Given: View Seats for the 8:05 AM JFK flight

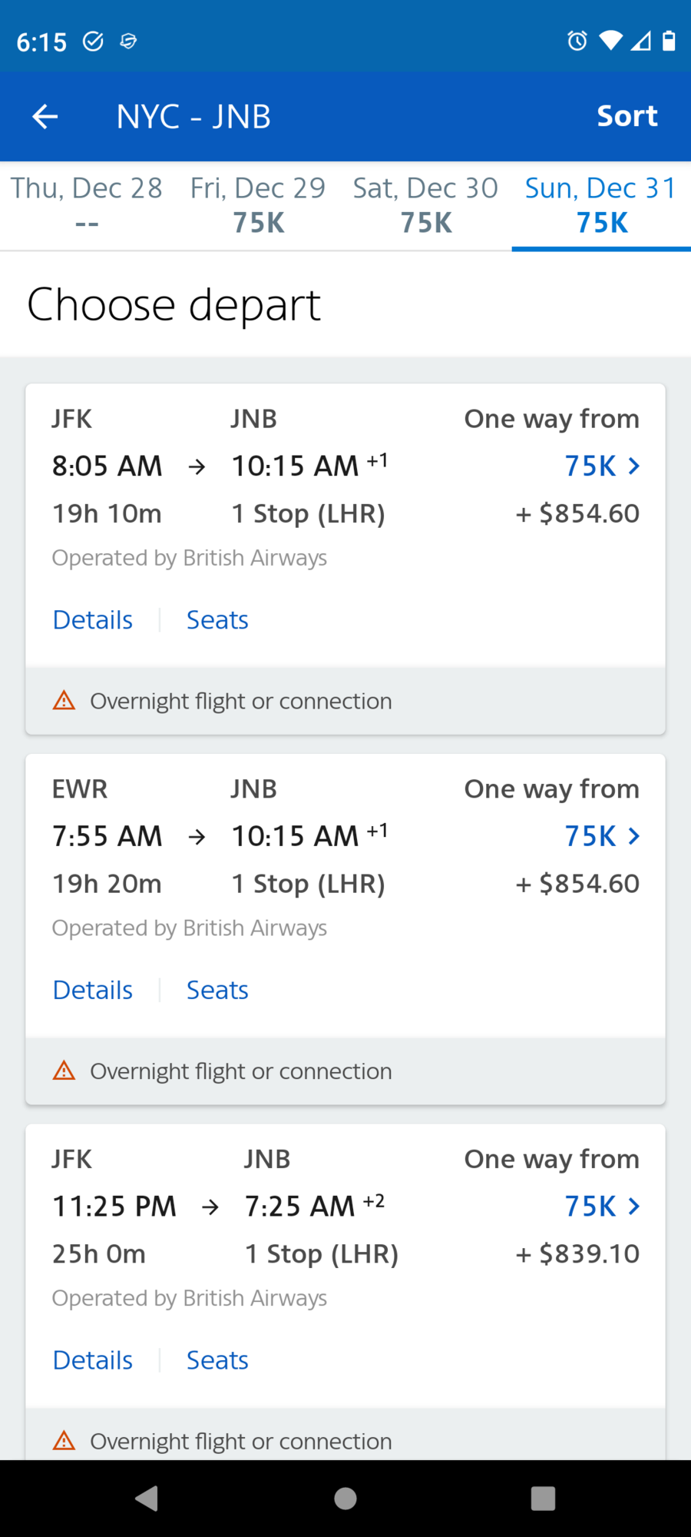Looking at the screenshot, I should click(217, 620).
